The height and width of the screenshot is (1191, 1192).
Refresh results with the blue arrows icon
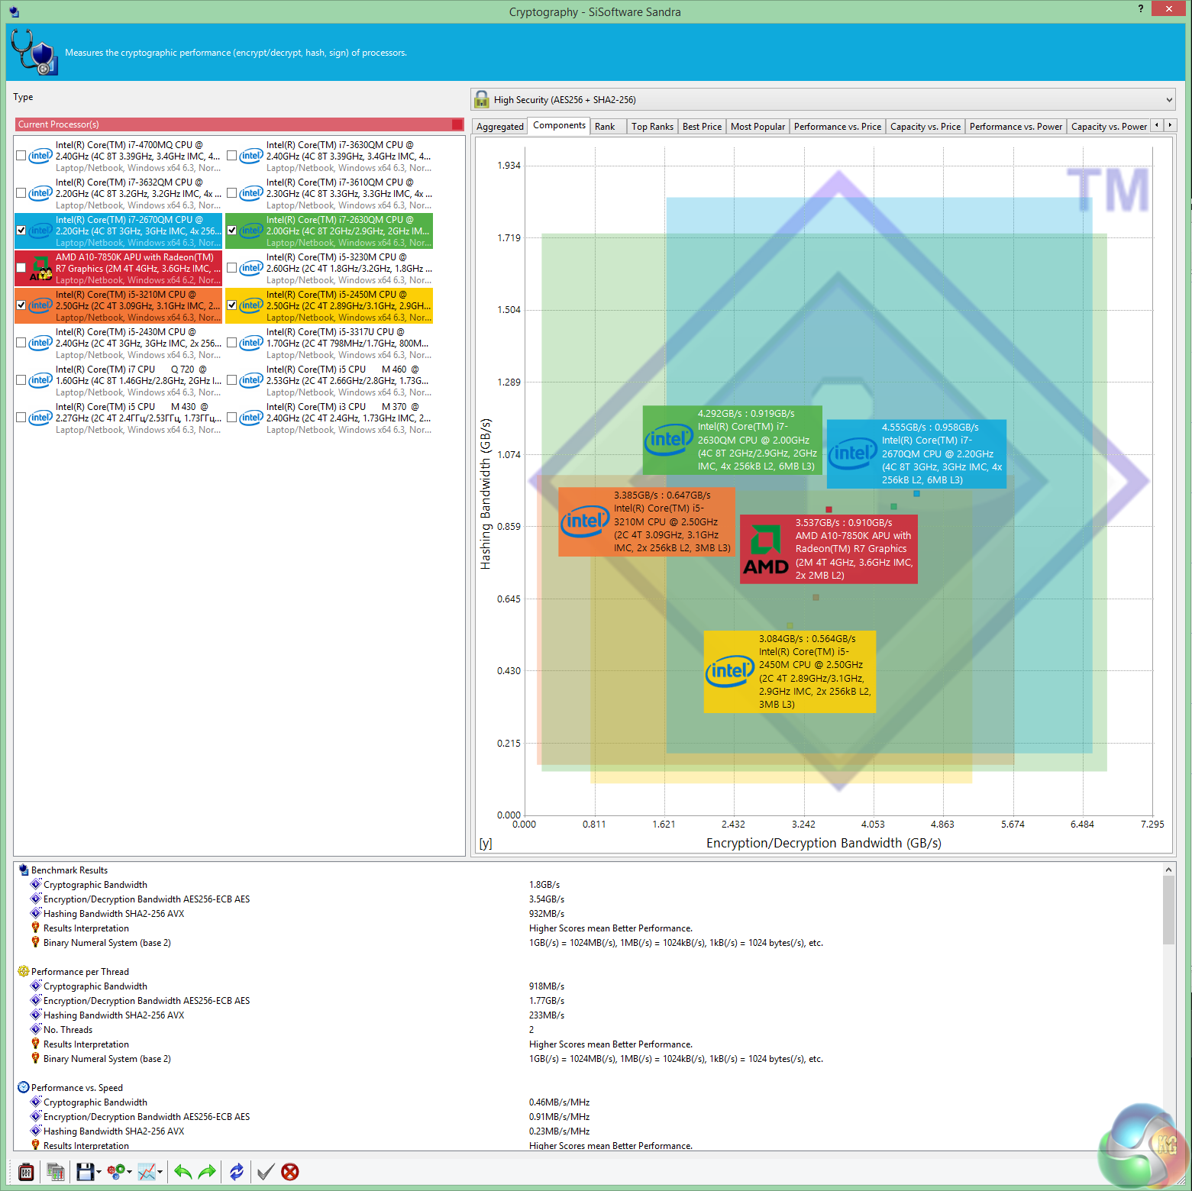237,1172
